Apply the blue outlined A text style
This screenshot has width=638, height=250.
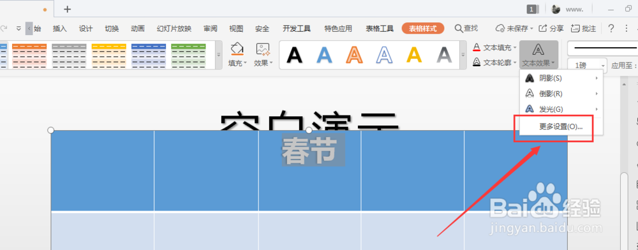click(385, 55)
